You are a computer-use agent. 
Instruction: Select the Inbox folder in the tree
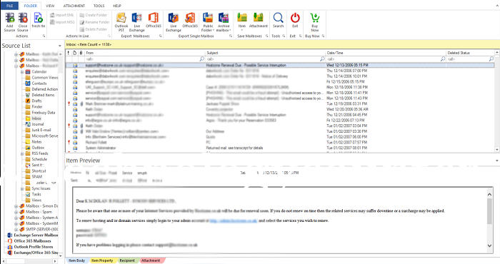point(36,118)
